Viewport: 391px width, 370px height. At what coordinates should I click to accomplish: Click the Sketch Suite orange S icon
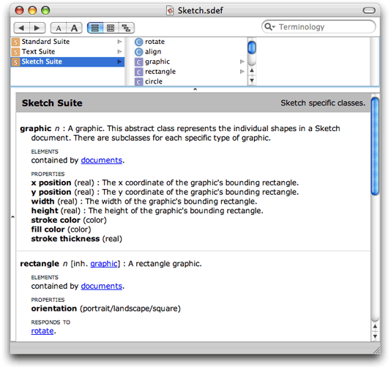(x=15, y=62)
